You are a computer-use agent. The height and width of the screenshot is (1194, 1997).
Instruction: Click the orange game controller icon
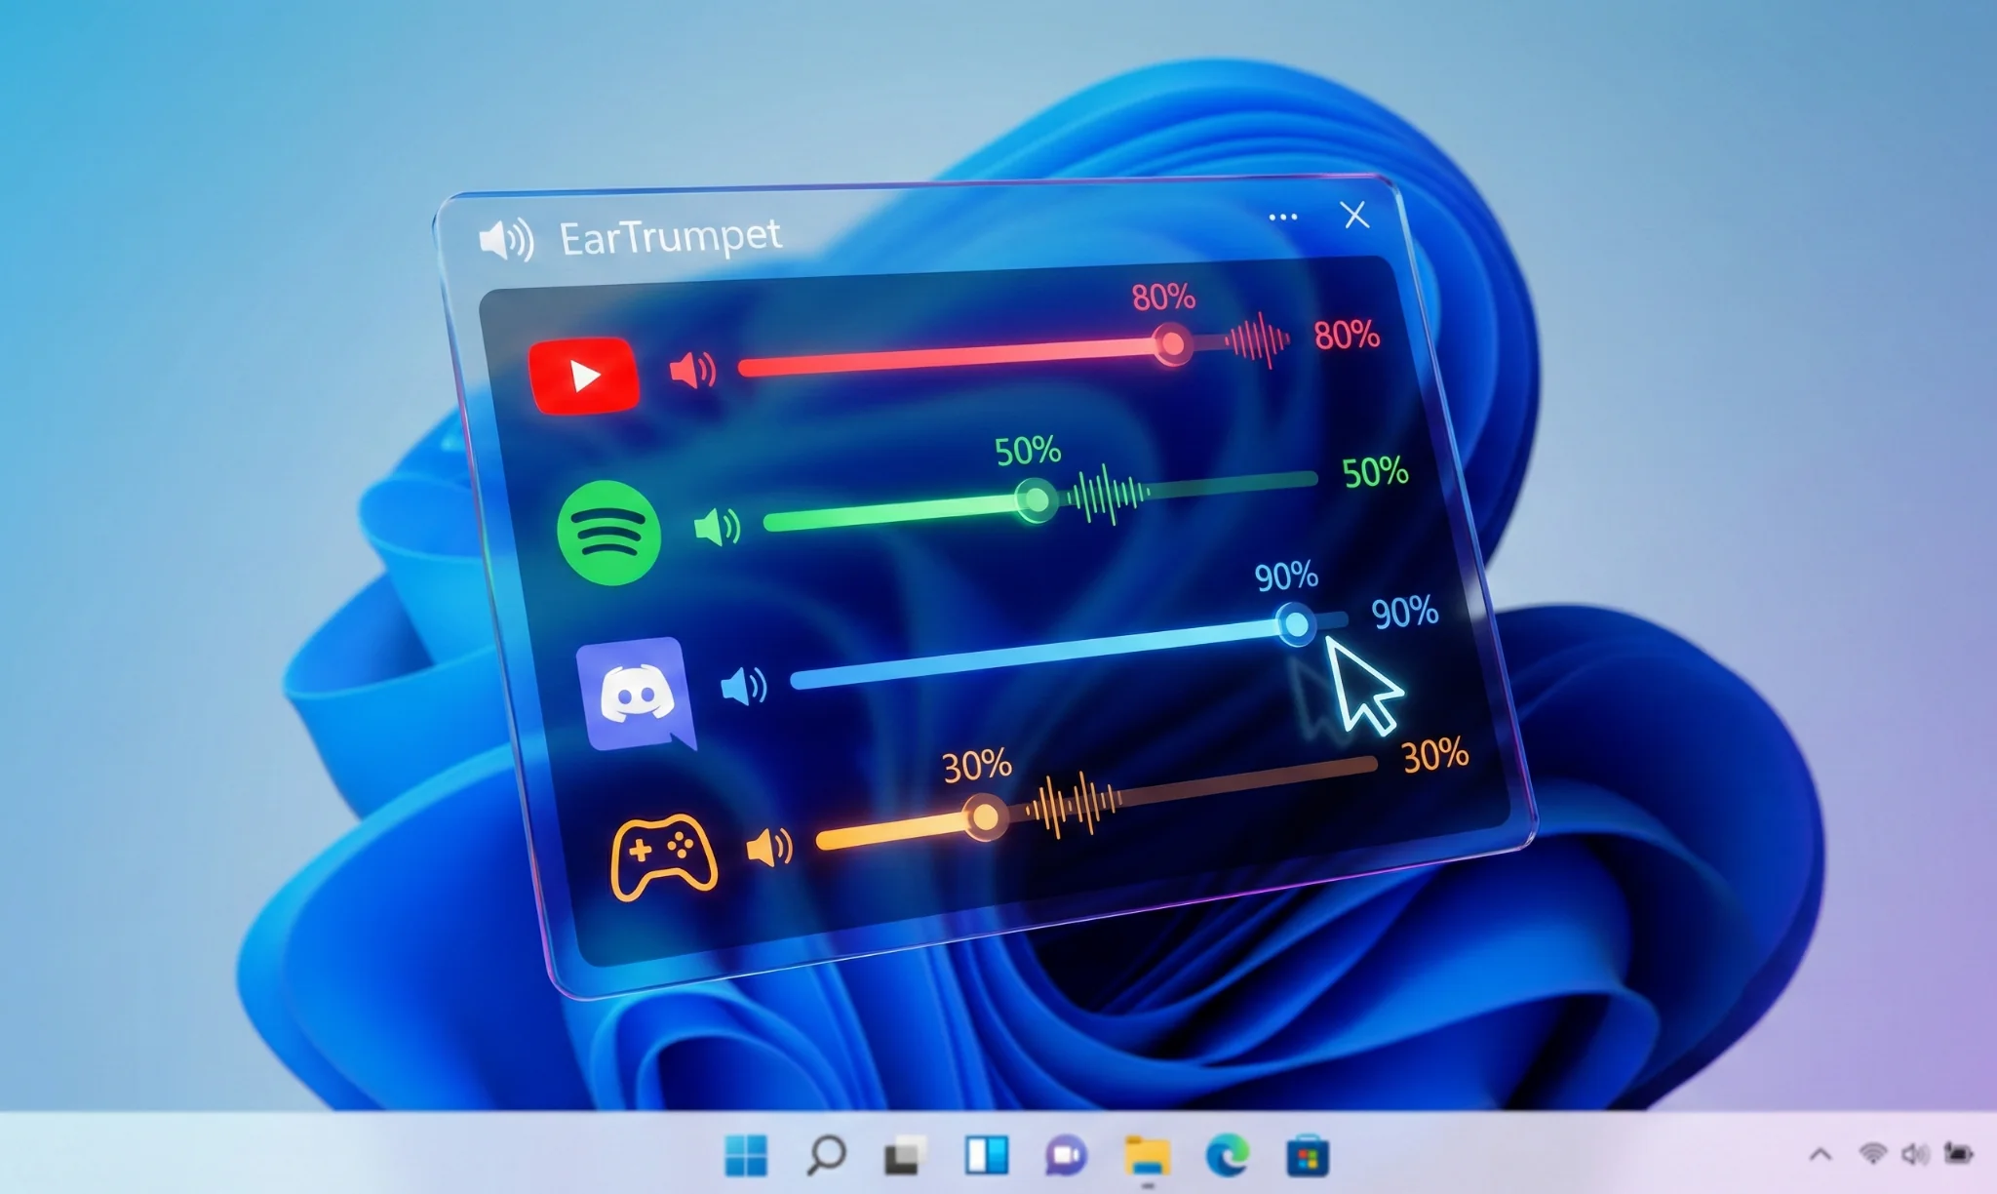tap(663, 856)
